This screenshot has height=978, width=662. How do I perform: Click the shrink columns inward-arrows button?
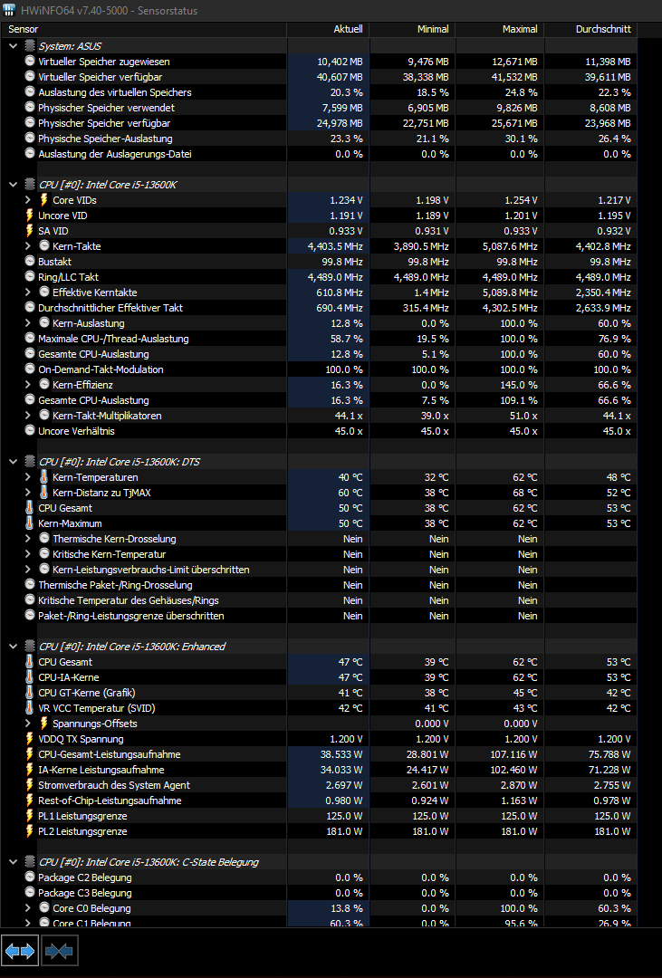point(59,951)
